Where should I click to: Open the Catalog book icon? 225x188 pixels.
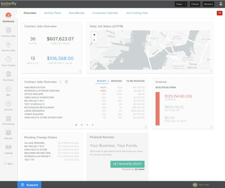click(x=8, y=147)
